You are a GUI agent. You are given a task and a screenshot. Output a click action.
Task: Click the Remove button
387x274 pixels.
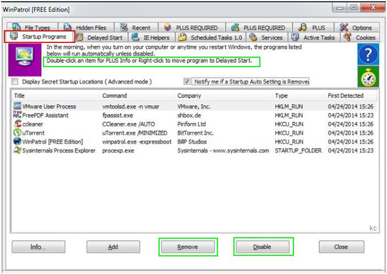click(188, 247)
